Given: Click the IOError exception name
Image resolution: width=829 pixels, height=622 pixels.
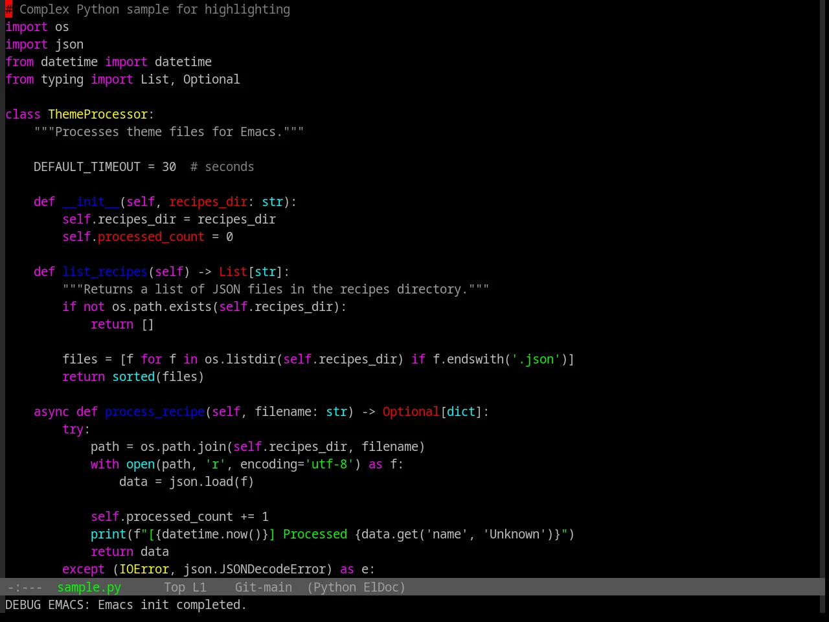Looking at the screenshot, I should (x=144, y=569).
